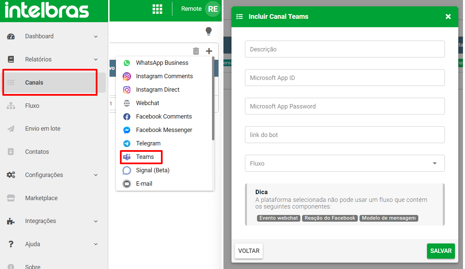This screenshot has height=269, width=465.
Task: Click the Fluxo hierarchy icon
Action: pos(11,106)
